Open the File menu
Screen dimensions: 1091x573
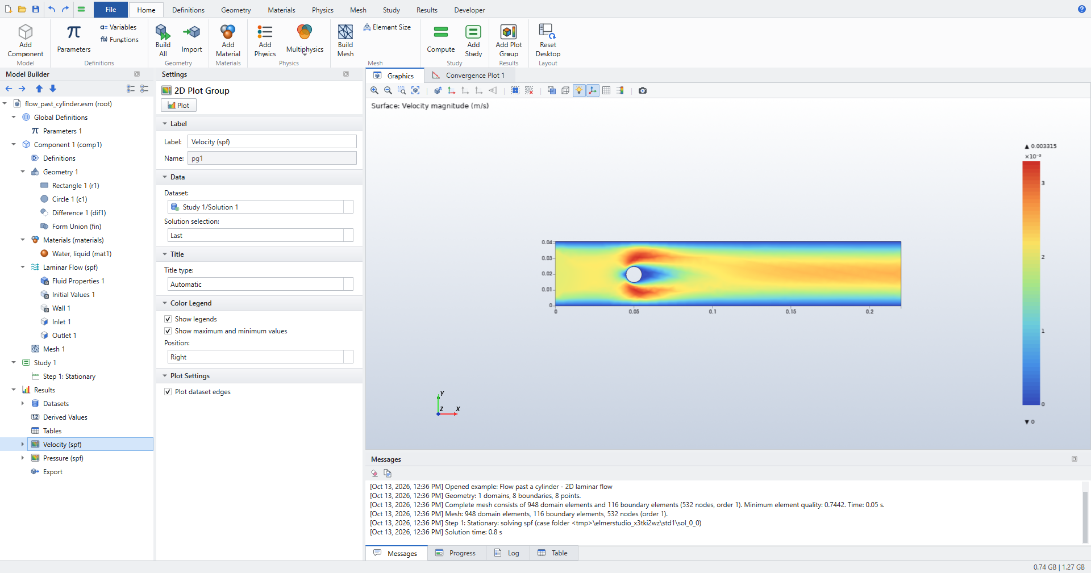(x=111, y=10)
